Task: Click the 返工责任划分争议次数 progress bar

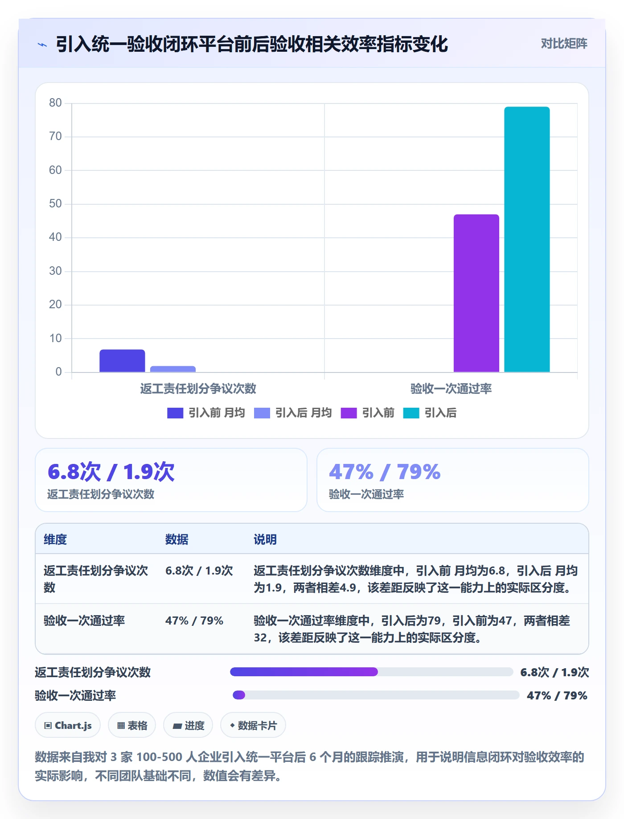Action: 372,672
